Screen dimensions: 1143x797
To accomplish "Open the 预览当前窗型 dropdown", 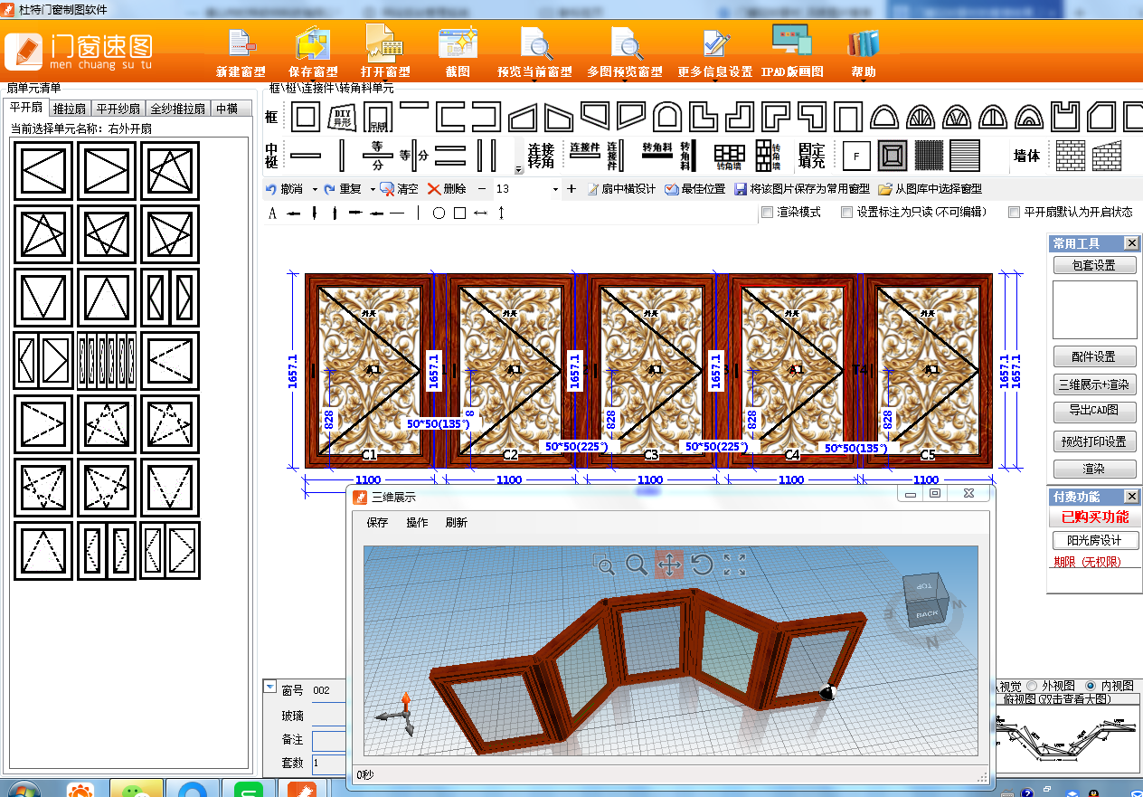I will pos(535,82).
